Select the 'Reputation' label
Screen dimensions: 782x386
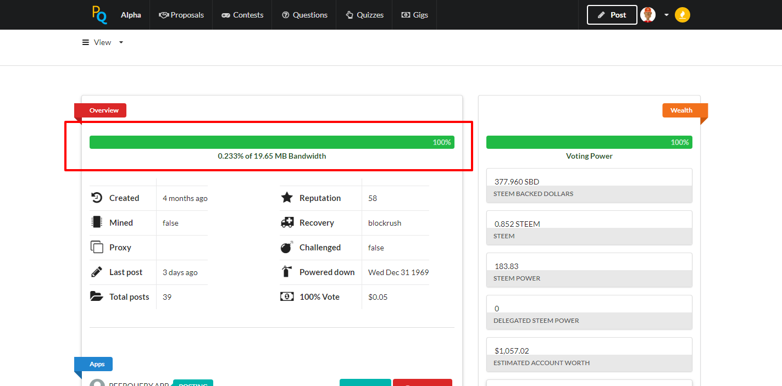(x=320, y=198)
